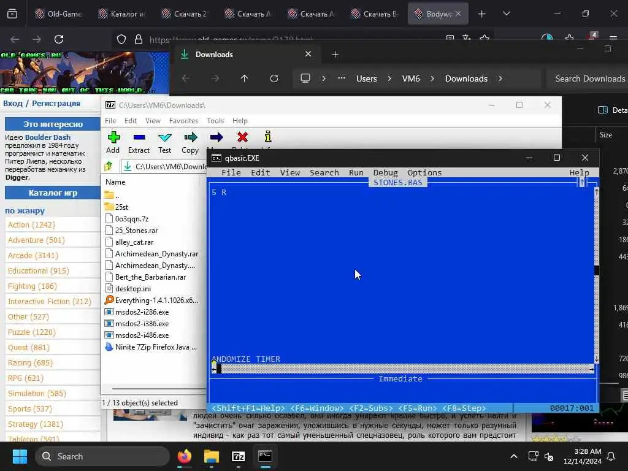Open the Boulder Dash link
Image resolution: width=628 pixels, height=471 pixels.
pos(48,137)
